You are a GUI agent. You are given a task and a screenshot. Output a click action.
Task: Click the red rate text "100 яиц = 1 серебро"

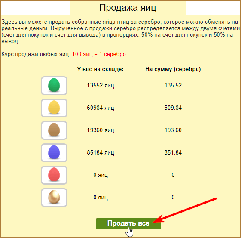click(100, 54)
